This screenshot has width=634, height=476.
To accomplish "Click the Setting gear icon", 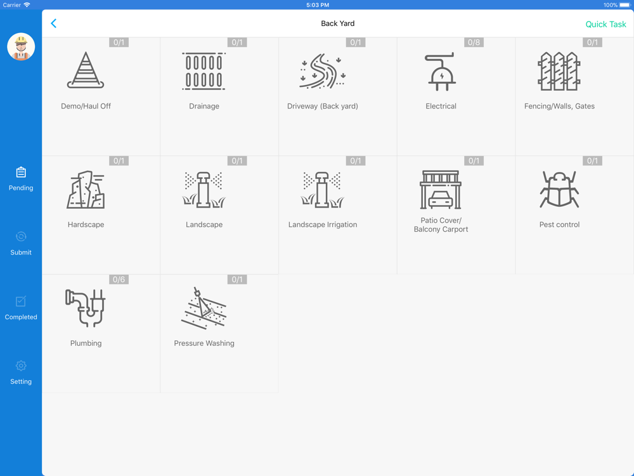I will click(21, 366).
